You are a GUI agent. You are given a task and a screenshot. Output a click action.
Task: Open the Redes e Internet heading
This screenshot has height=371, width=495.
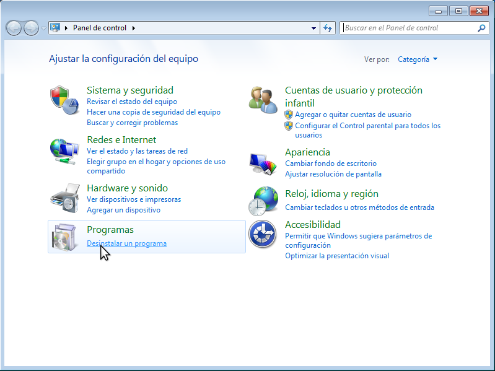pos(121,140)
